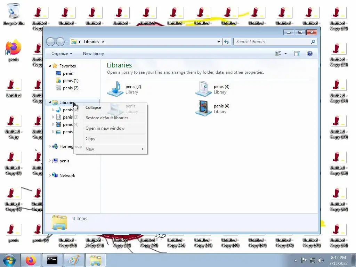Viewport: 356px width, 267px height.
Task: Click the New library button
Action: (x=93, y=54)
